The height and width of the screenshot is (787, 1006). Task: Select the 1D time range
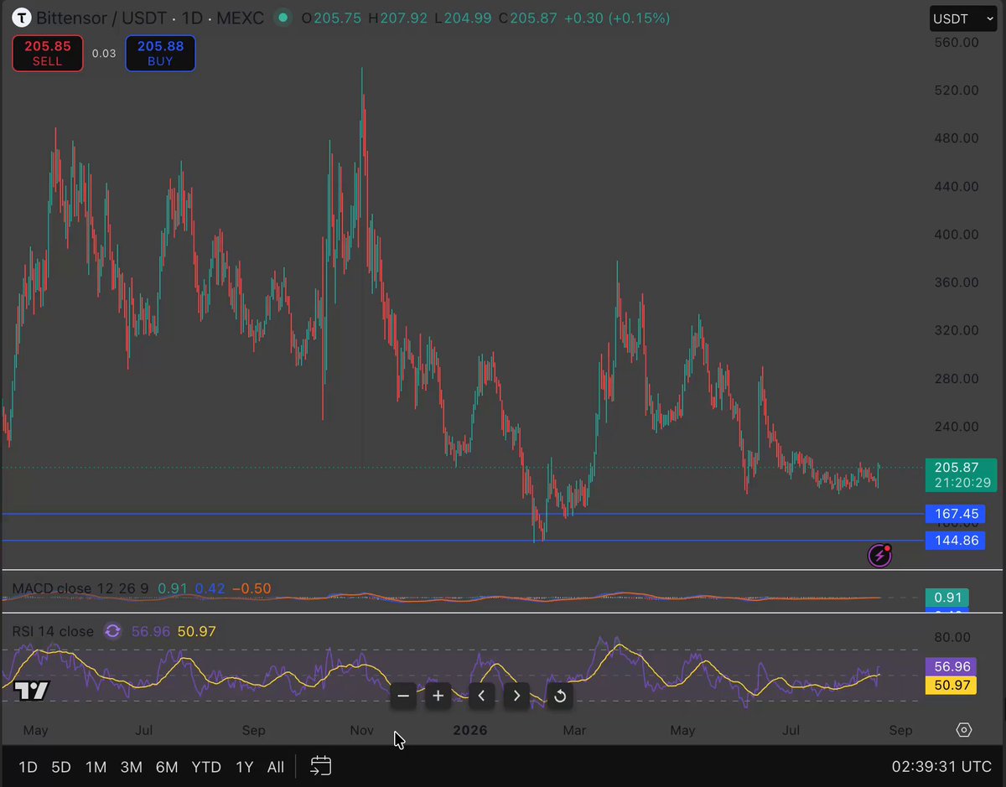[29, 767]
